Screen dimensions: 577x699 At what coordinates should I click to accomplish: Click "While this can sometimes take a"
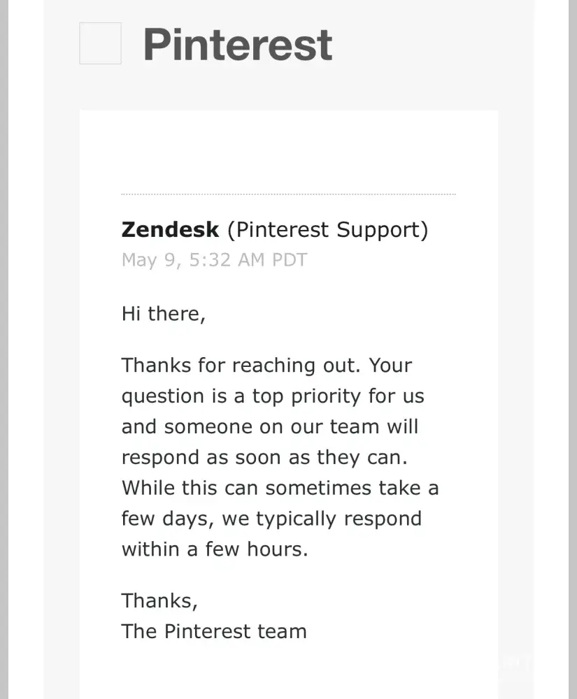(280, 488)
